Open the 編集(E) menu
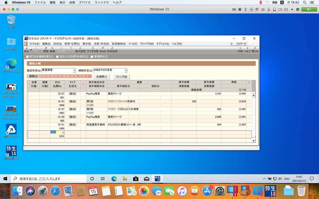Image resolution: width=319 pixels, height=199 pixels. click(x=47, y=44)
